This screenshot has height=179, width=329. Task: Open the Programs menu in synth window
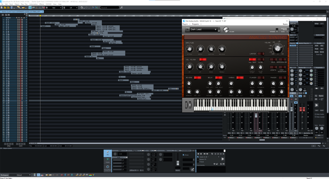coord(195,24)
